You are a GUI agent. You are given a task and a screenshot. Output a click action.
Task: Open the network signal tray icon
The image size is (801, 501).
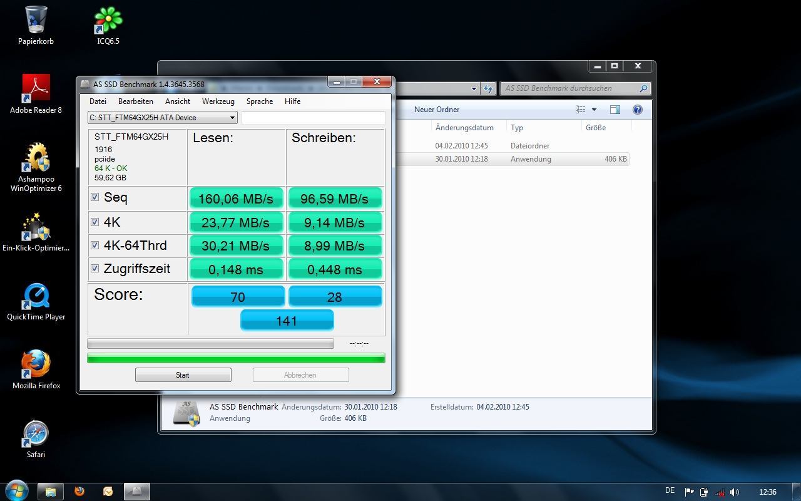720,492
